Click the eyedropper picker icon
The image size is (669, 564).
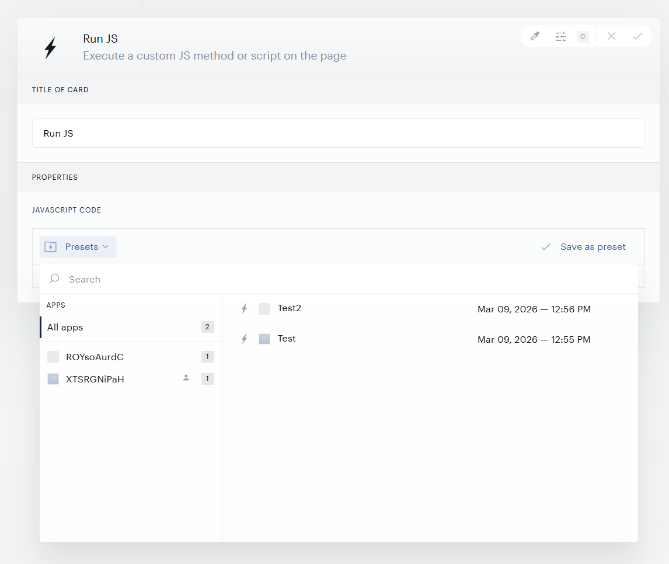pos(535,36)
